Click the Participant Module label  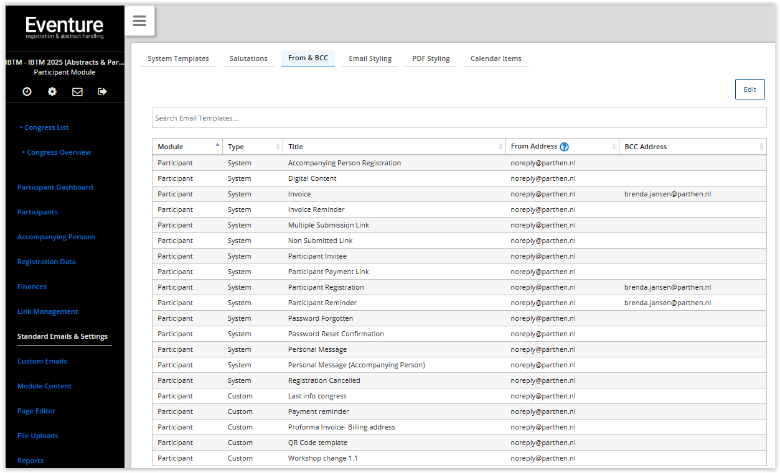[x=65, y=72]
